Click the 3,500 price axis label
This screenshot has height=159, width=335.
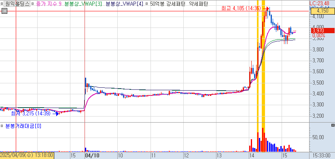click(318, 83)
